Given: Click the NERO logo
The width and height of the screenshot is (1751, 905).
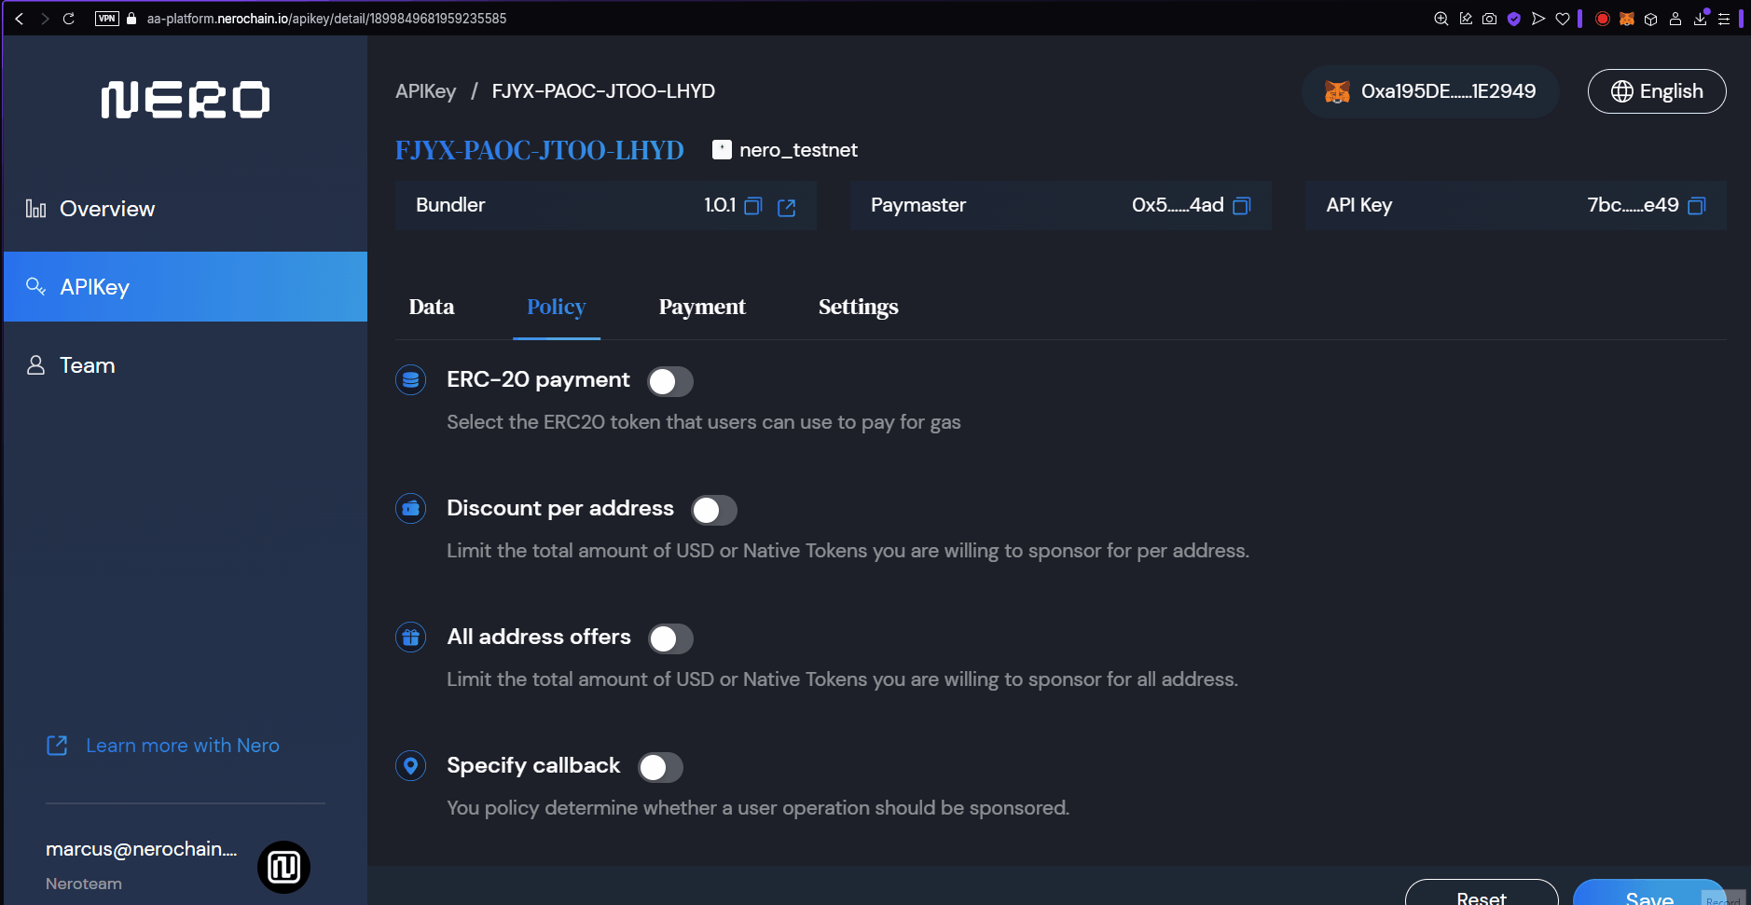Looking at the screenshot, I should point(186,100).
